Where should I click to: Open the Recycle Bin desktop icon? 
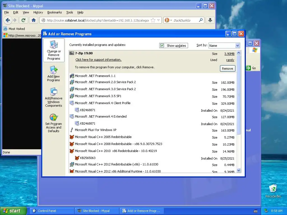click(273, 191)
